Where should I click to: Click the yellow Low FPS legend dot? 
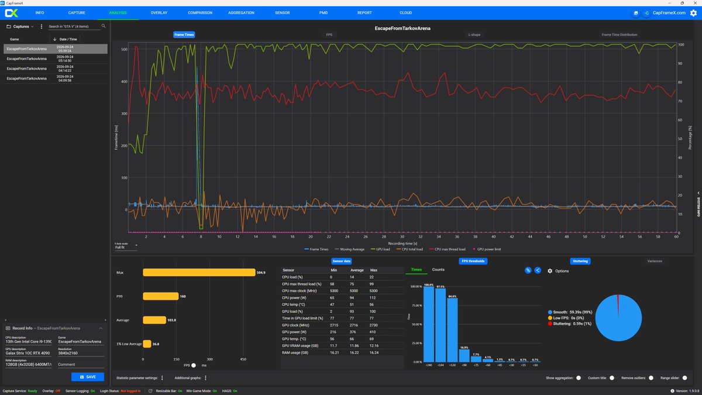(550, 318)
